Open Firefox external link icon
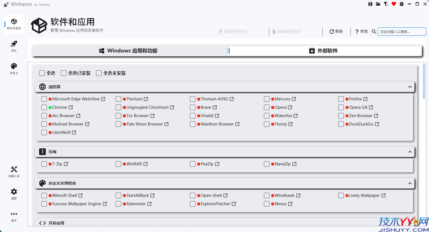429x232 pixels. [x=366, y=99]
